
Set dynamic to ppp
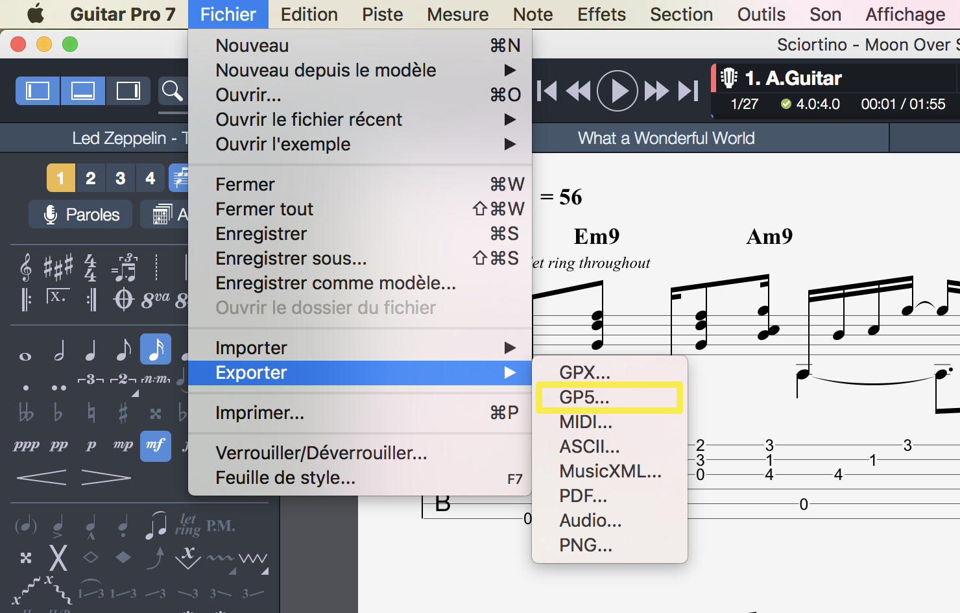(x=26, y=446)
